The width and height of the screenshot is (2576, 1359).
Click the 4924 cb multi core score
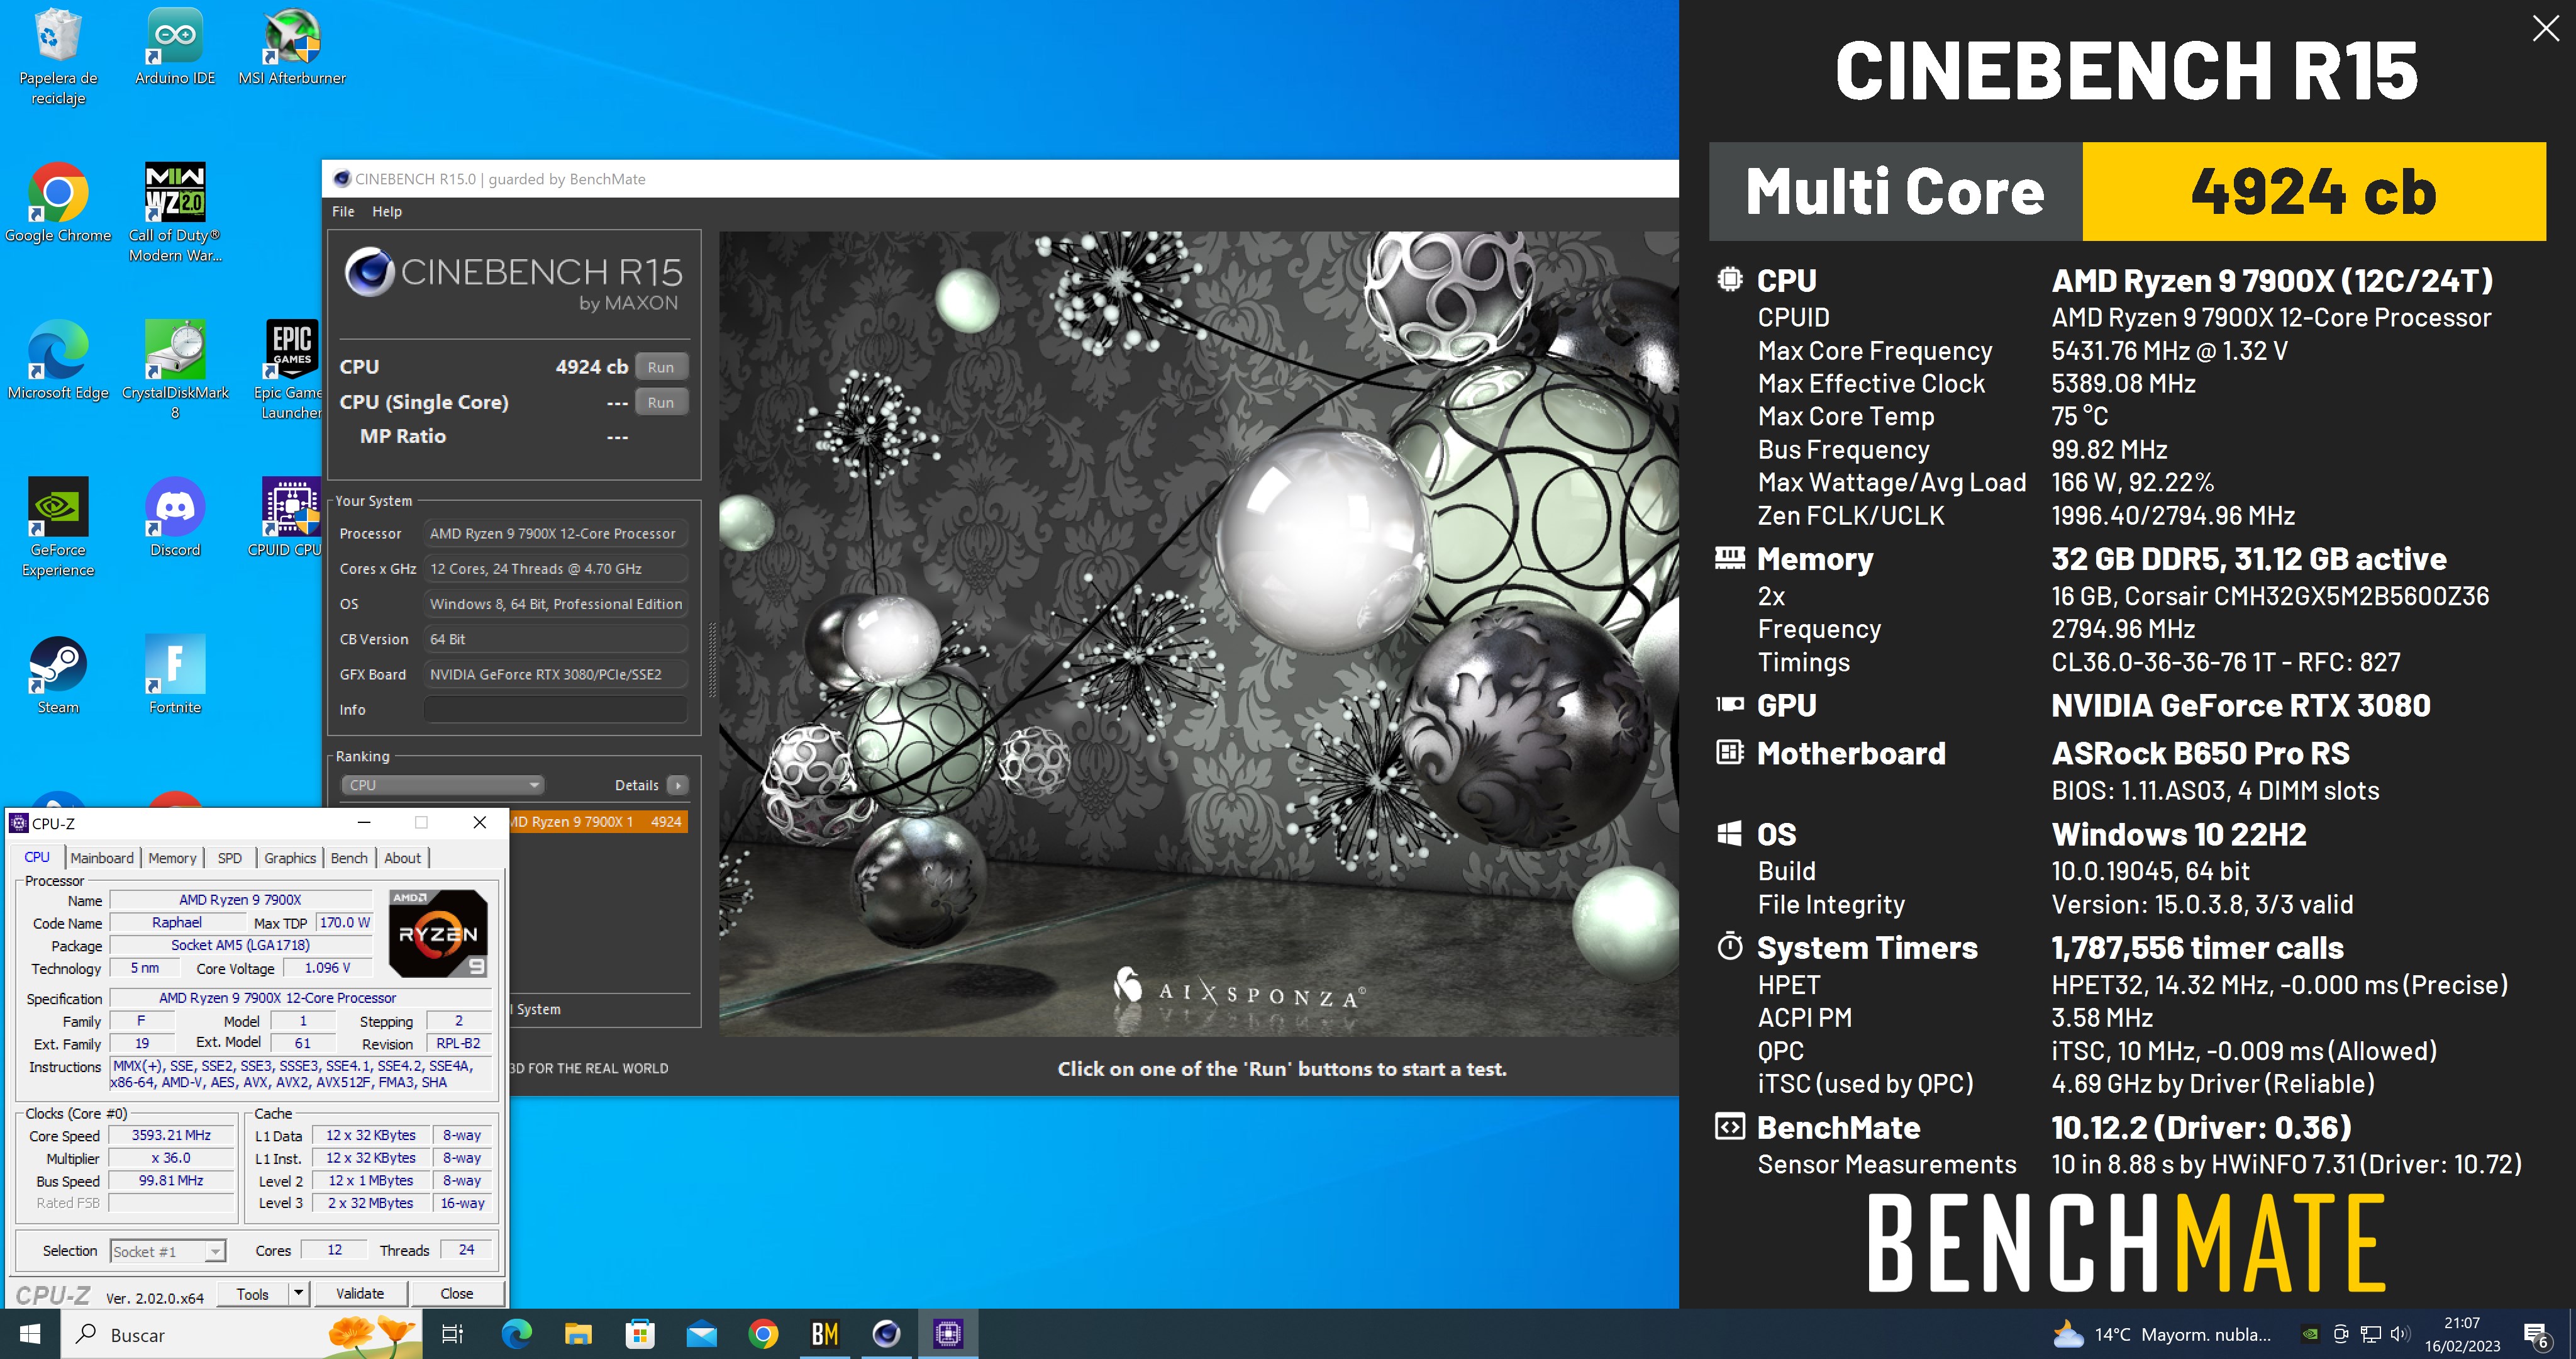2314,191
